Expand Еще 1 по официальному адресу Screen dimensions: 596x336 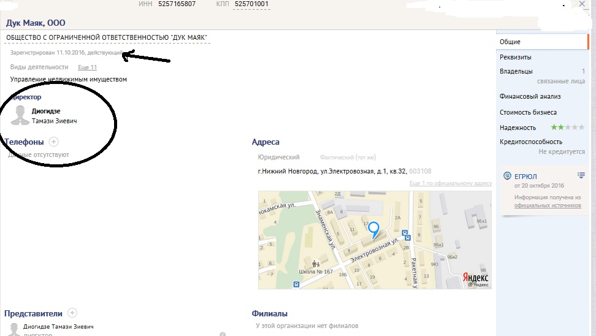[x=450, y=183]
